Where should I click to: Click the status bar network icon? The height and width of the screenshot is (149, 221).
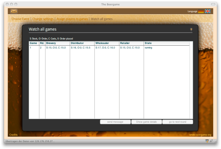(206, 141)
